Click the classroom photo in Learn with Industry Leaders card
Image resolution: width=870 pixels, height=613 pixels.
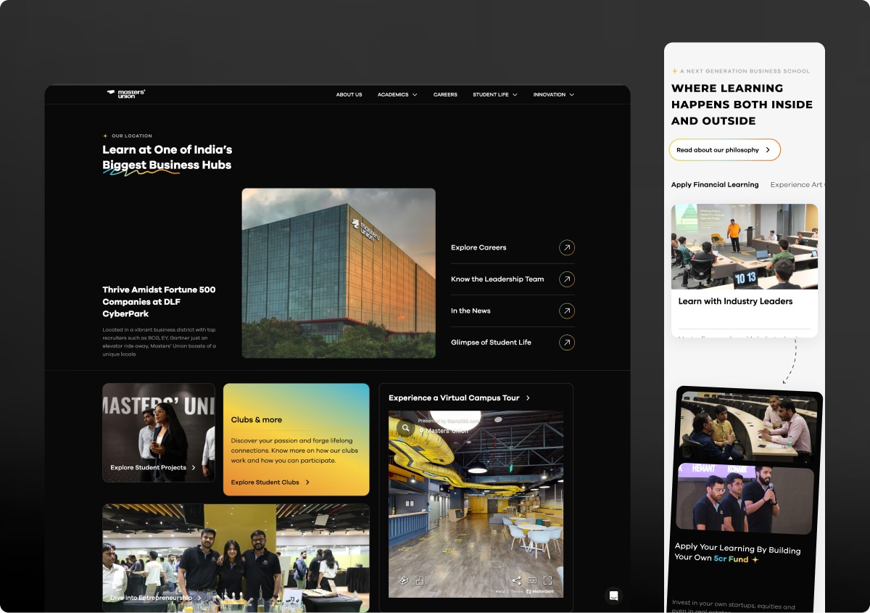point(745,247)
